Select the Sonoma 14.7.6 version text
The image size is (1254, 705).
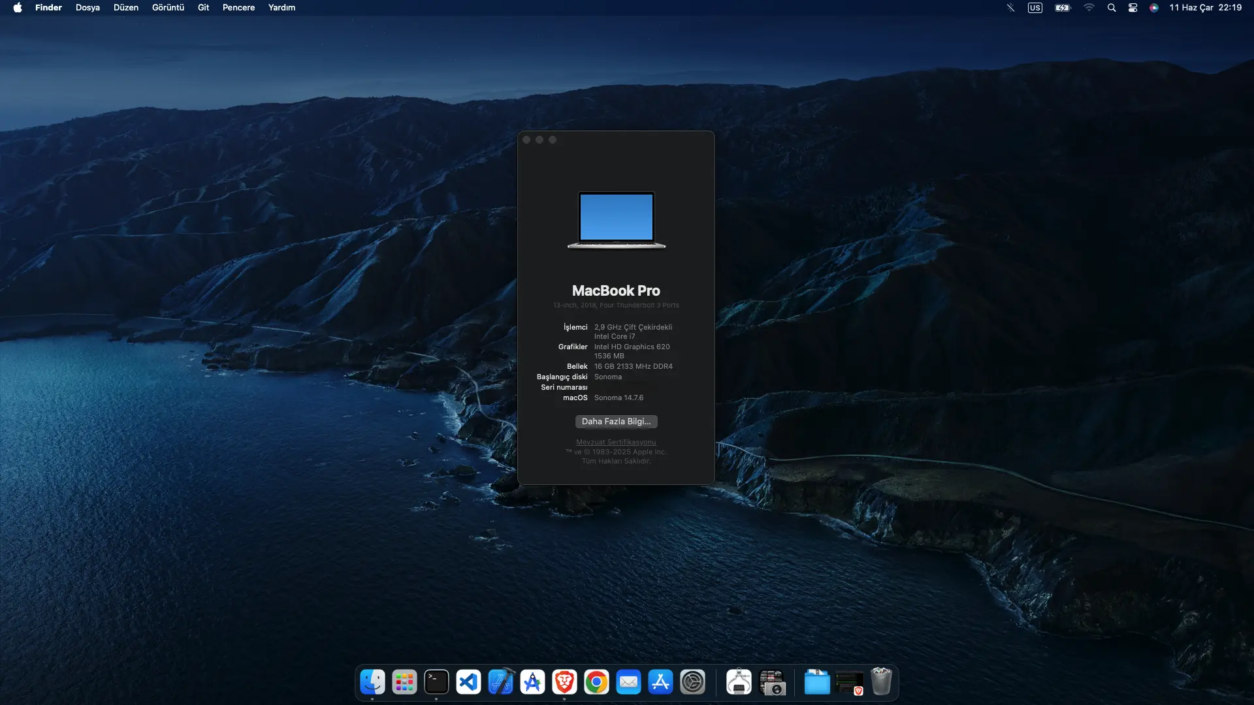(619, 398)
